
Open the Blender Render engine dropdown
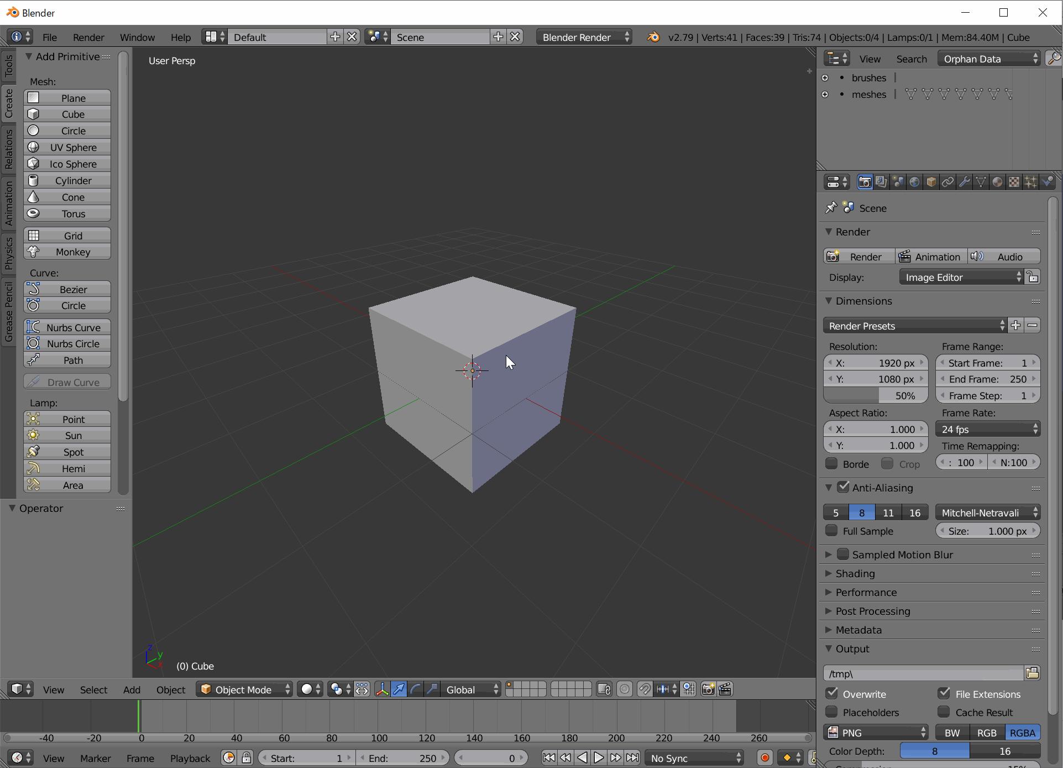(585, 37)
